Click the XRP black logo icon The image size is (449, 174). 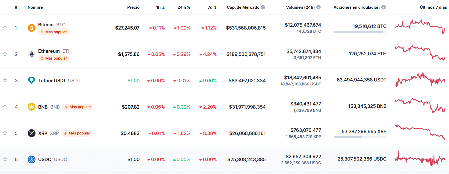click(32, 133)
